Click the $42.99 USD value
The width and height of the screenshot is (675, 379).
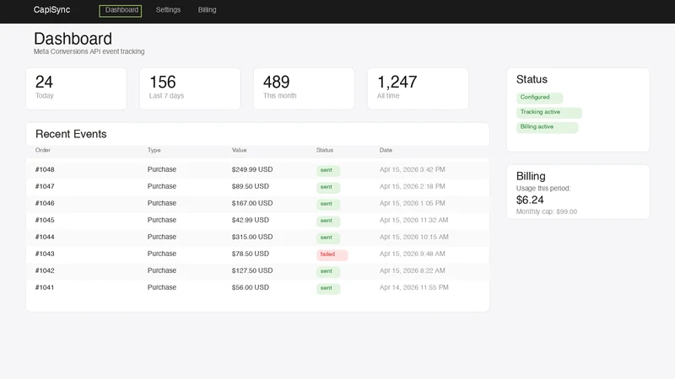[250, 220]
